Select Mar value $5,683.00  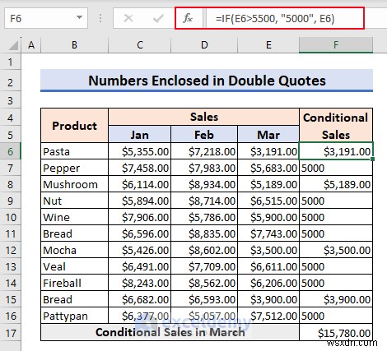268,168
